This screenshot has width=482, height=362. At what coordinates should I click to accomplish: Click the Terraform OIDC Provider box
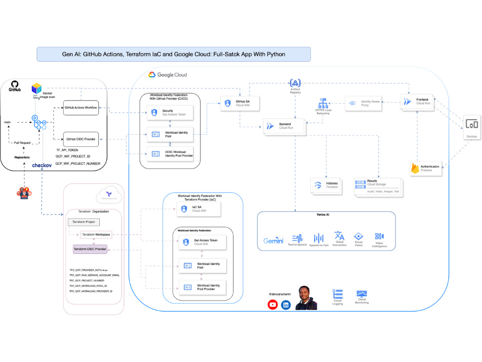pyautogui.click(x=90, y=249)
